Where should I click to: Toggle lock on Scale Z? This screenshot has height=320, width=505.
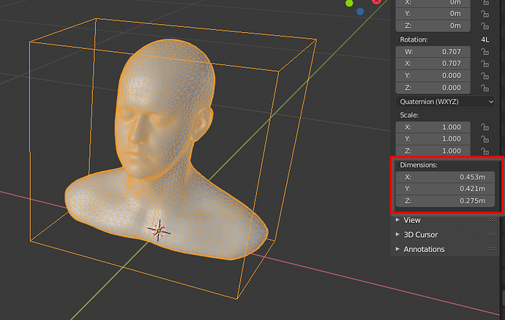(x=485, y=151)
